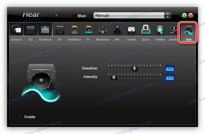Viewport: 205px width, 134px height.
Task: Switch to the 3D tab label
Action: click(60, 40)
